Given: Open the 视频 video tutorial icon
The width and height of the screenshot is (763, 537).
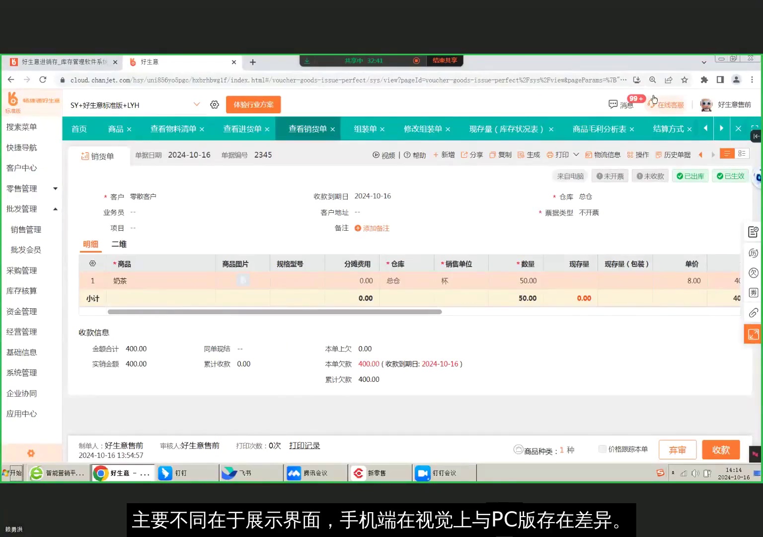Looking at the screenshot, I should [383, 155].
